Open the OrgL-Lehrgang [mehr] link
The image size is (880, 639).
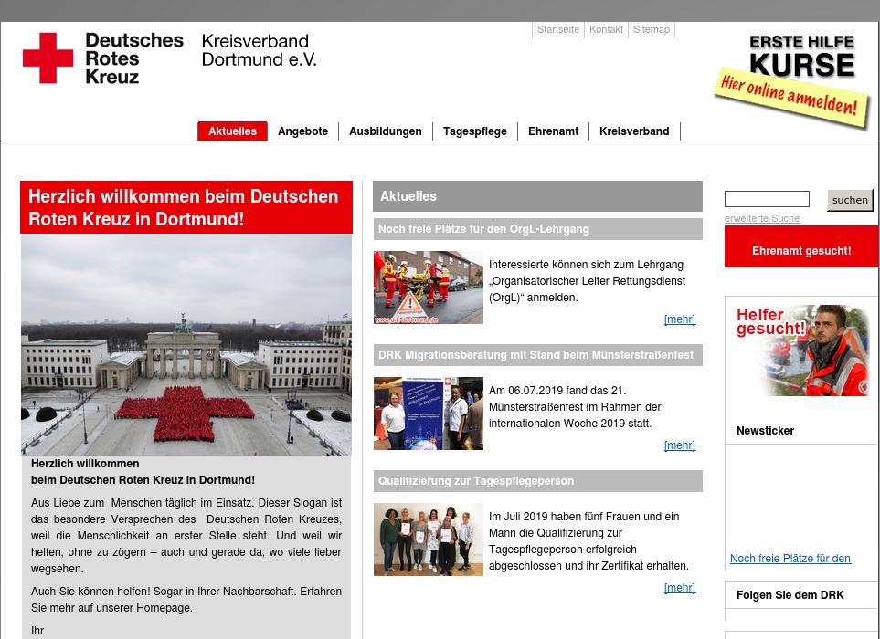(679, 319)
